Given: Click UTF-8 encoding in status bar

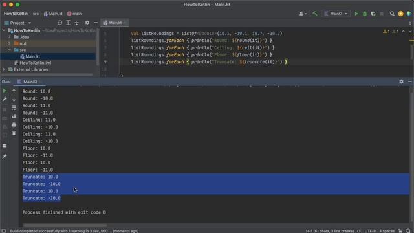Looking at the screenshot, I should tap(370, 231).
